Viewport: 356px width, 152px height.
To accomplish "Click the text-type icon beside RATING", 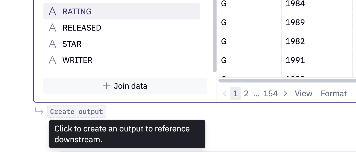I will [52, 12].
